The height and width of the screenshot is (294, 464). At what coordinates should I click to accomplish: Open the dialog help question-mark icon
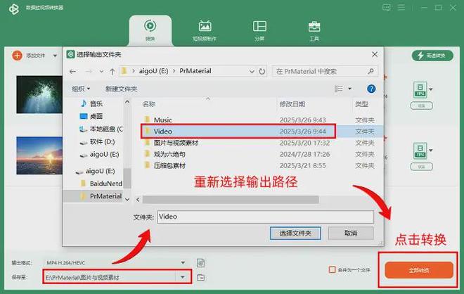(371, 89)
